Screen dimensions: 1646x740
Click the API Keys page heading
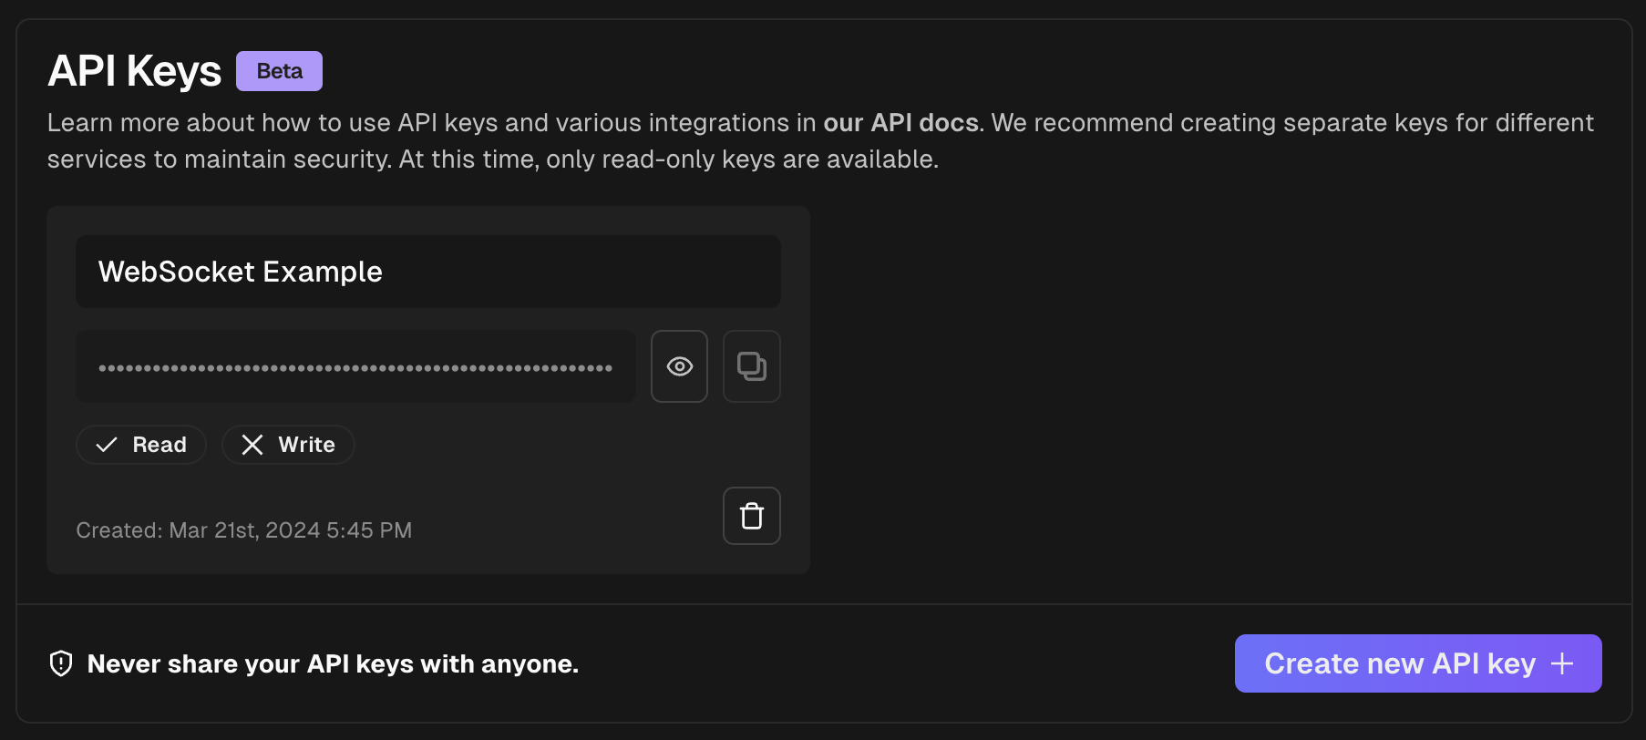(133, 70)
